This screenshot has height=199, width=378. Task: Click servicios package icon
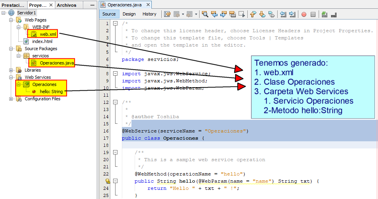point(26,56)
